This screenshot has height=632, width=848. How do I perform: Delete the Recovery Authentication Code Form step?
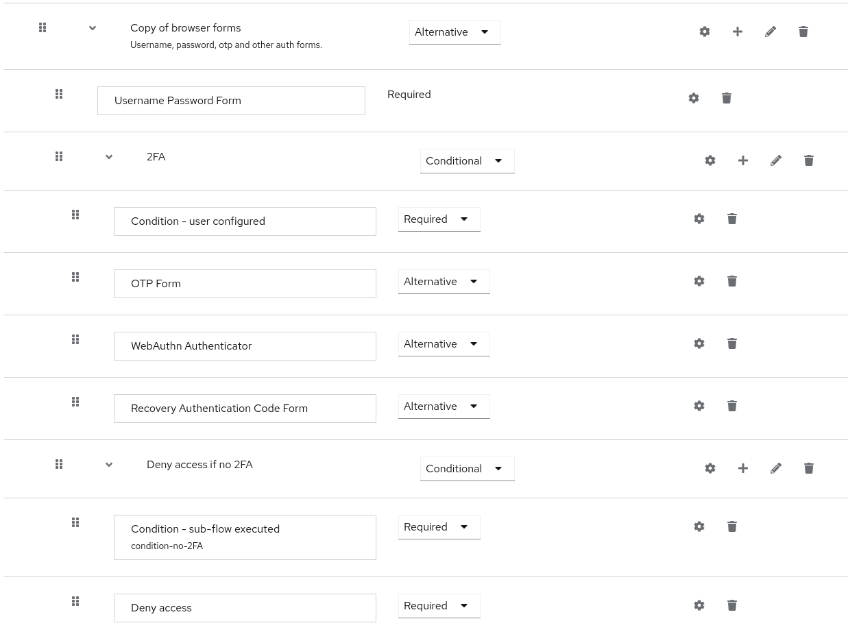pyautogui.click(x=731, y=406)
